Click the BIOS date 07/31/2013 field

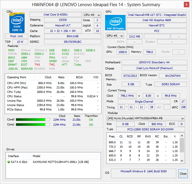click(130, 76)
